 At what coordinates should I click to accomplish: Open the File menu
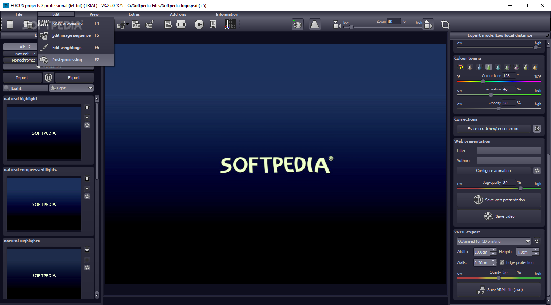[19, 14]
